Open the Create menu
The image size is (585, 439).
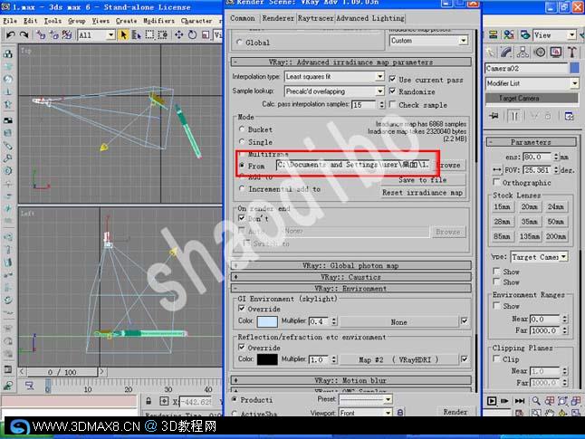pos(126,21)
